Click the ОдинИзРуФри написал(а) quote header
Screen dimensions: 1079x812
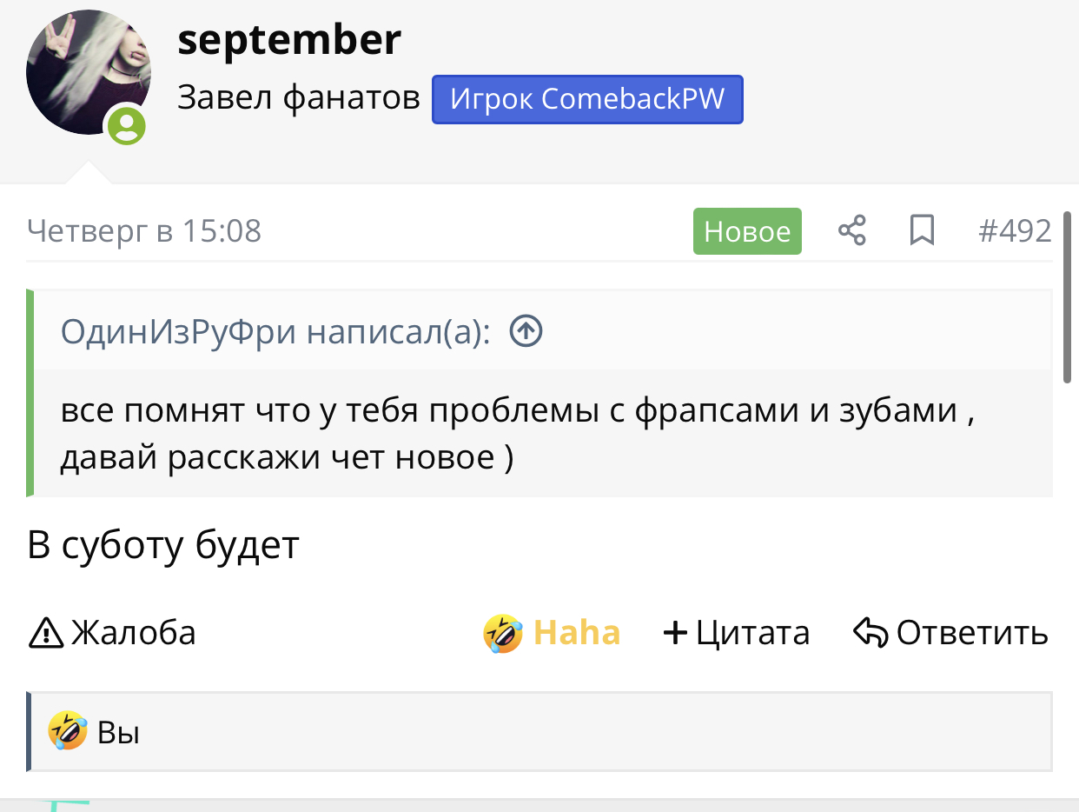click(x=275, y=331)
